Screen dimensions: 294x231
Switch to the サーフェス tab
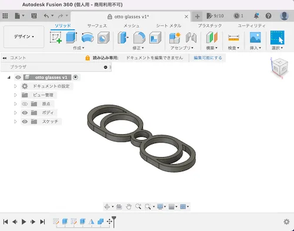97,26
